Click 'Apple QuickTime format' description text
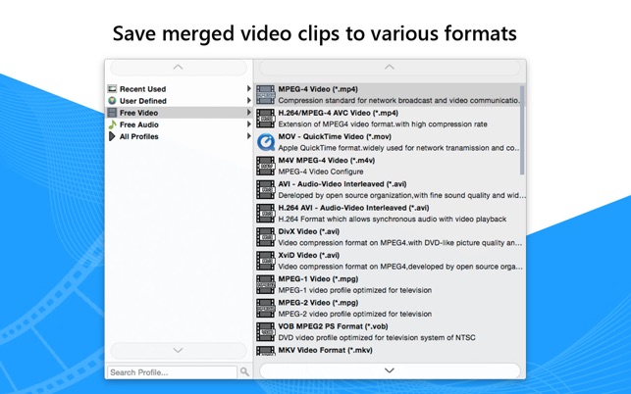The height and width of the screenshot is (394, 631). (x=398, y=148)
